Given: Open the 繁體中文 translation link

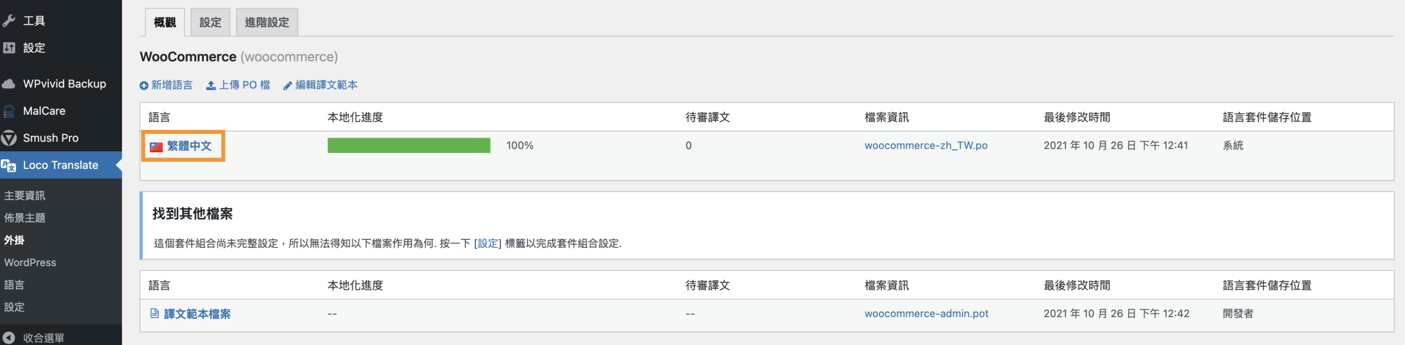Looking at the screenshot, I should click(x=189, y=146).
